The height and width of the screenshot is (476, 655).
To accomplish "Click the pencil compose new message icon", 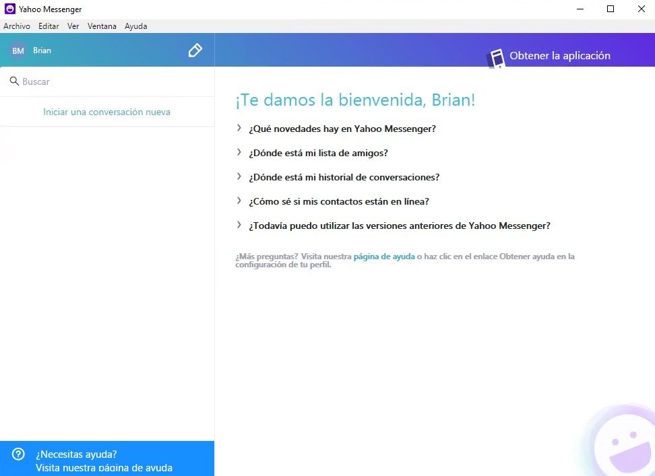I will [x=195, y=50].
